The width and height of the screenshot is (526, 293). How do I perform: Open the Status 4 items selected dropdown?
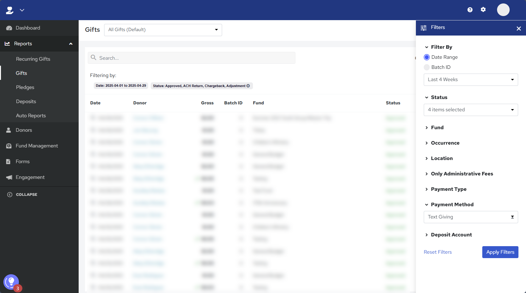pyautogui.click(x=471, y=110)
